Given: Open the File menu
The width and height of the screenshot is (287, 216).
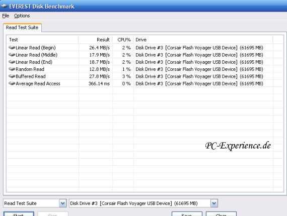Looking at the screenshot, I should [6, 16].
